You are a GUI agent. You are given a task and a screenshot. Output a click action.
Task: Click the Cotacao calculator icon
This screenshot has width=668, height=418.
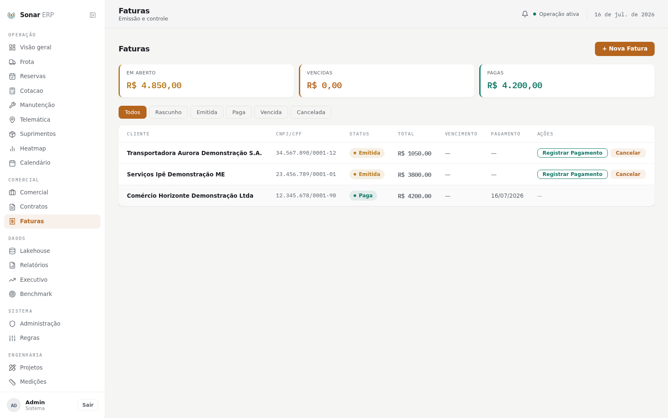pyautogui.click(x=13, y=91)
